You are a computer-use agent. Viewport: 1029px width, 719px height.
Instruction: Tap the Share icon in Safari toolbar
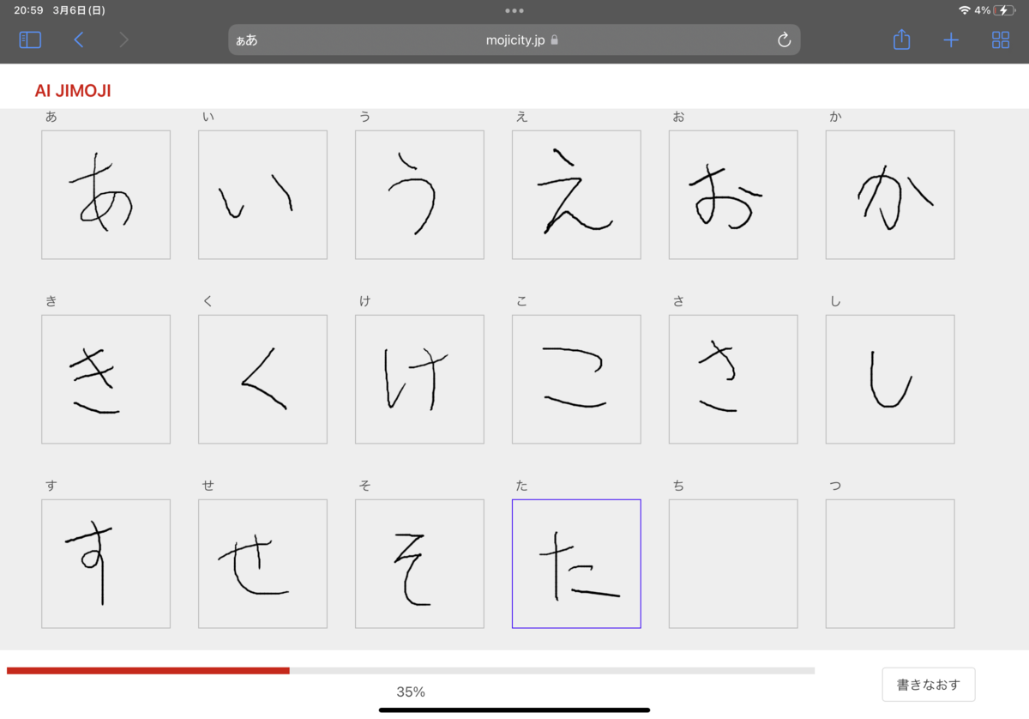point(901,39)
